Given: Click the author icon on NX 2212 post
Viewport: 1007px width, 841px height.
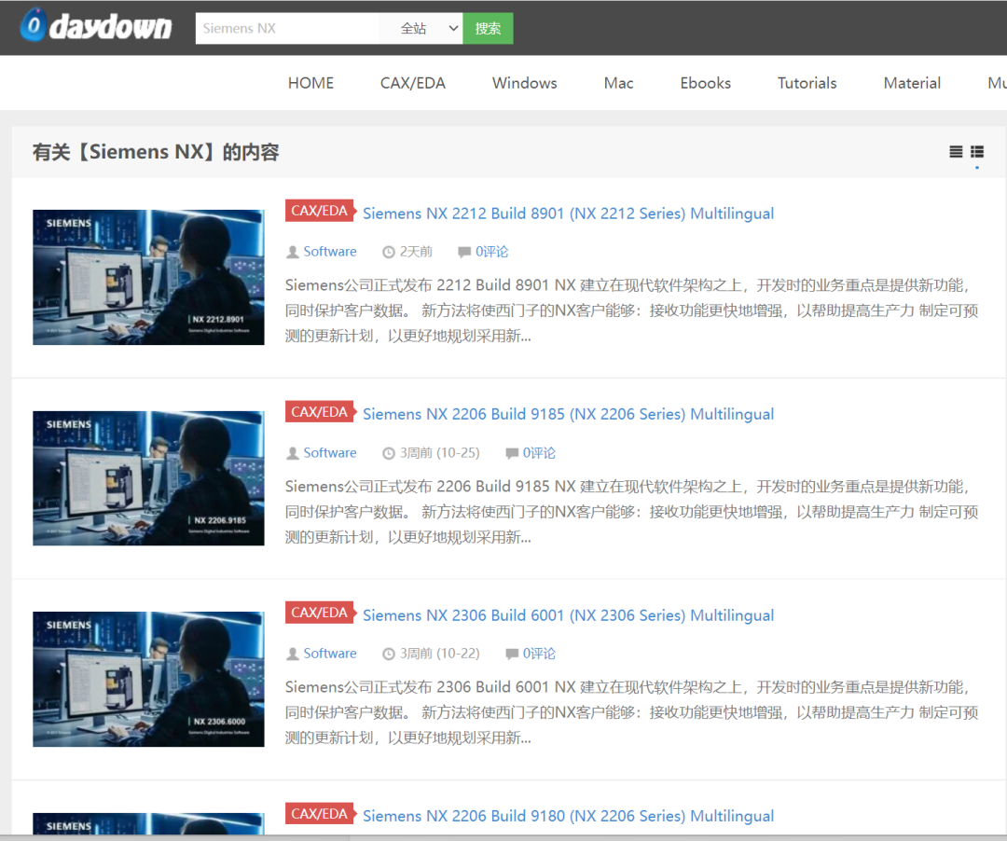Looking at the screenshot, I should (x=292, y=252).
